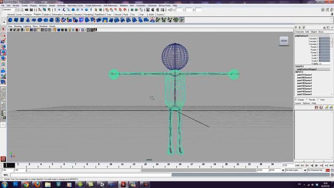Switch to the Curves shelf tab

coord(19,15)
